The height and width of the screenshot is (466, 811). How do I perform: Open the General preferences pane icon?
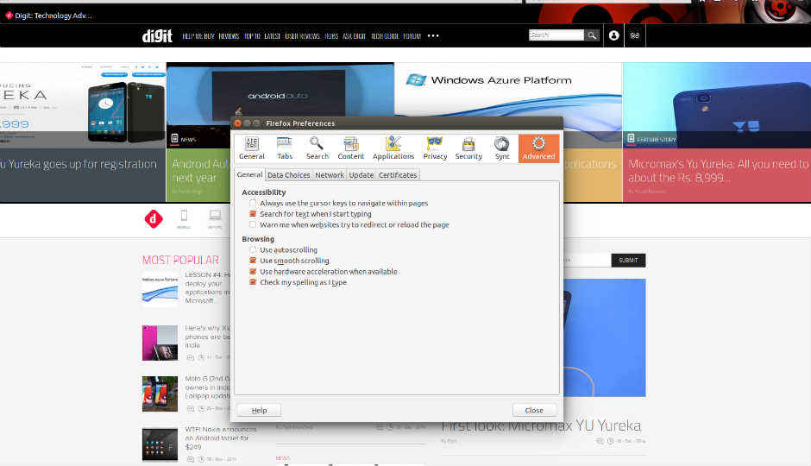click(x=252, y=148)
